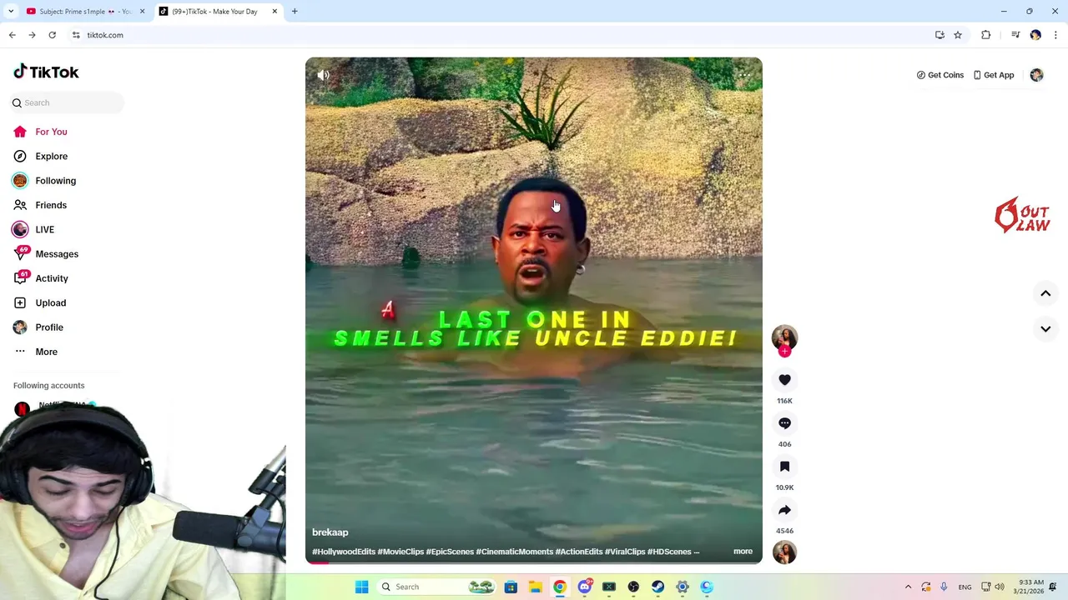Save video with bookmark icon
The width and height of the screenshot is (1068, 600).
click(x=784, y=467)
